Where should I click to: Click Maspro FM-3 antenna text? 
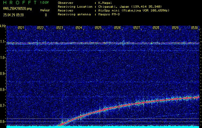(x=109, y=14)
